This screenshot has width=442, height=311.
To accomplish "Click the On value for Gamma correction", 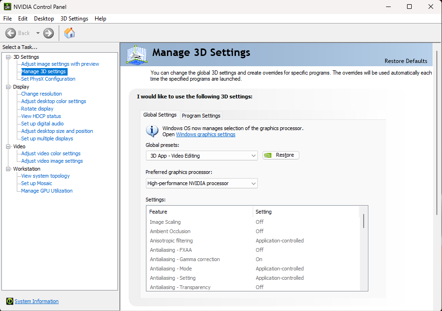I will 259,259.
